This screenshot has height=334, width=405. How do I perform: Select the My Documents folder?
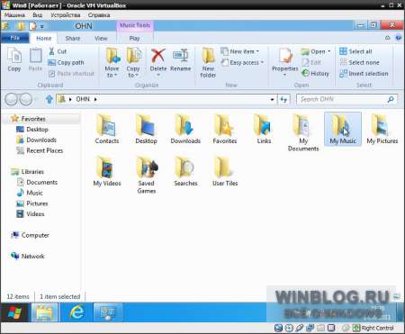pos(303,132)
